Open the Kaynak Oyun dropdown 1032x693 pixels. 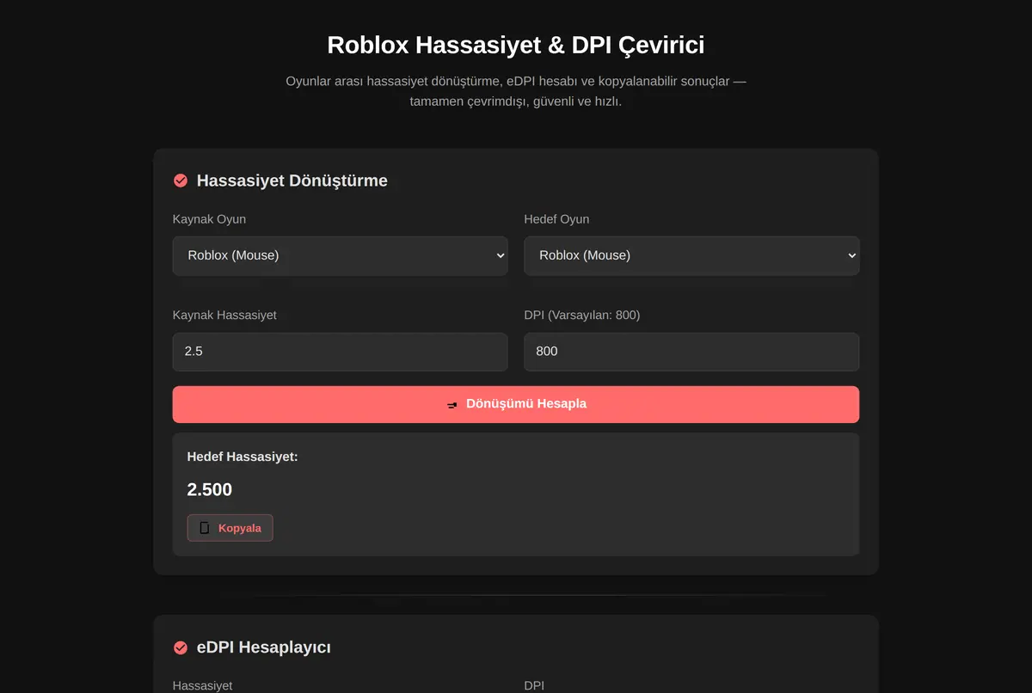(x=340, y=255)
